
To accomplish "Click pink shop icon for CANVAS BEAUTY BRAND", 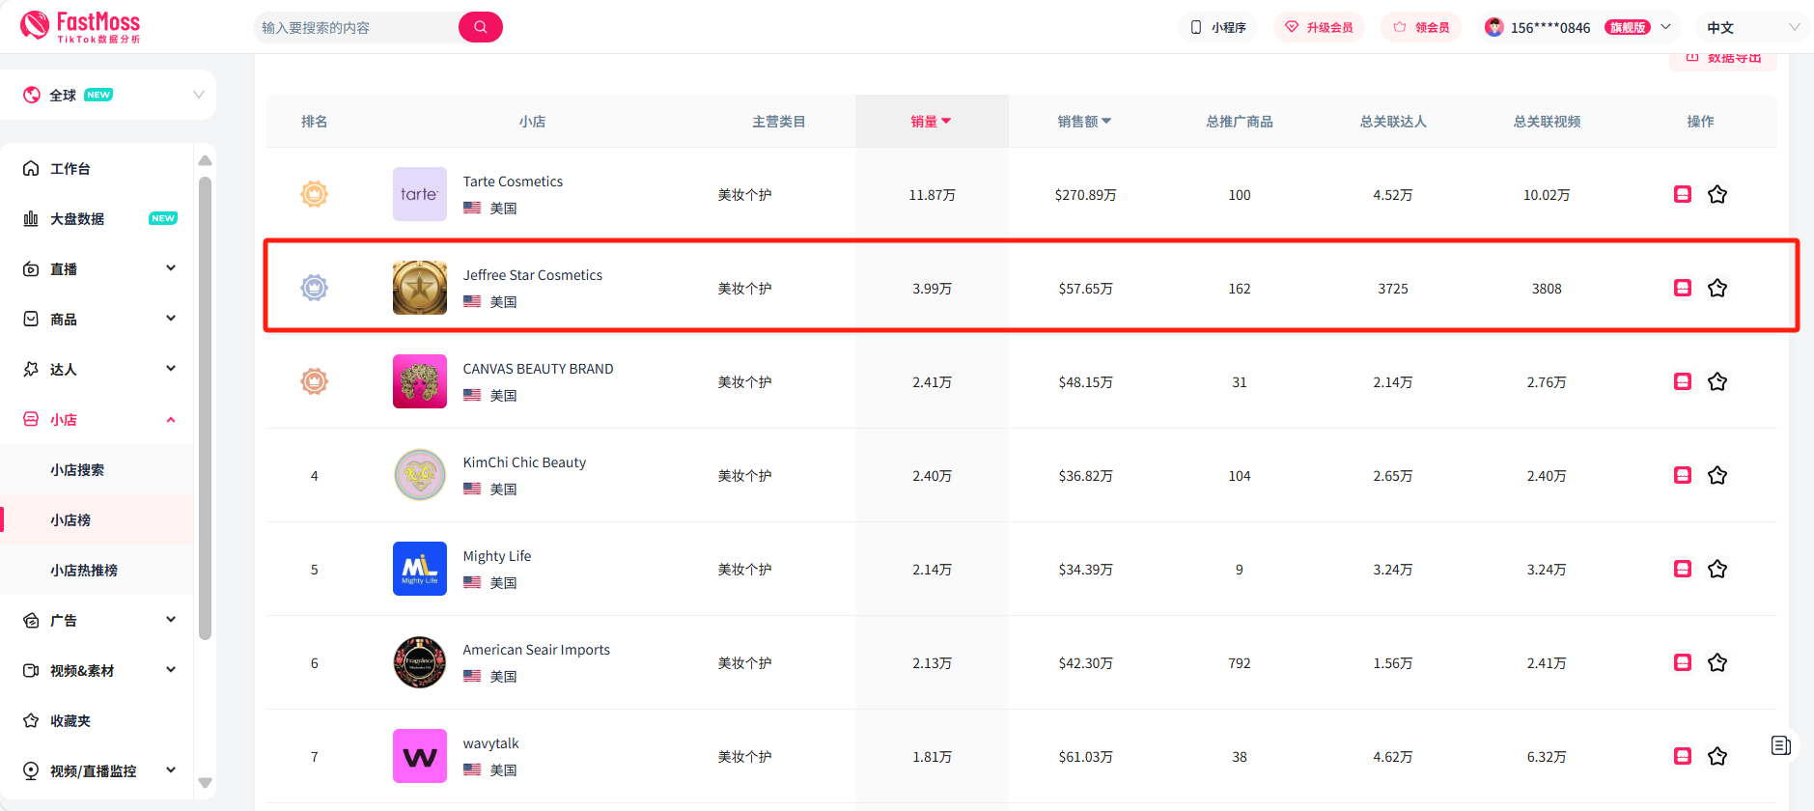I will (1683, 382).
